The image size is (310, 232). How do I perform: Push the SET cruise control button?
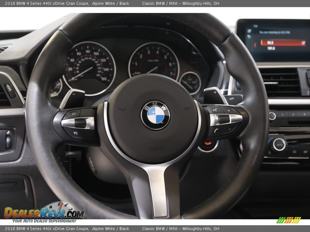72,114
